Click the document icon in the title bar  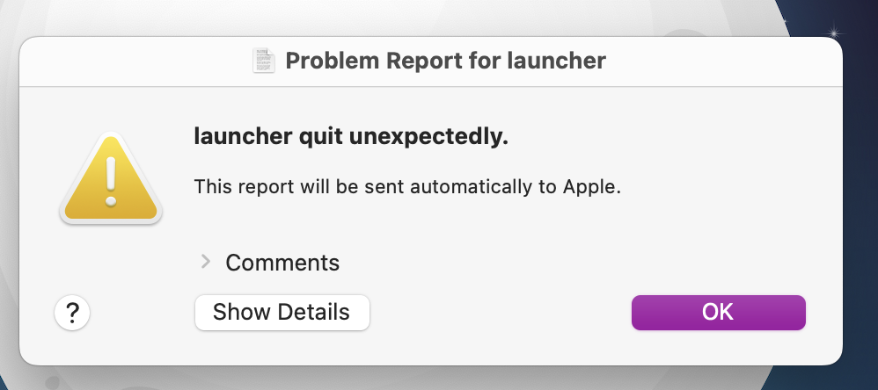coord(264,61)
